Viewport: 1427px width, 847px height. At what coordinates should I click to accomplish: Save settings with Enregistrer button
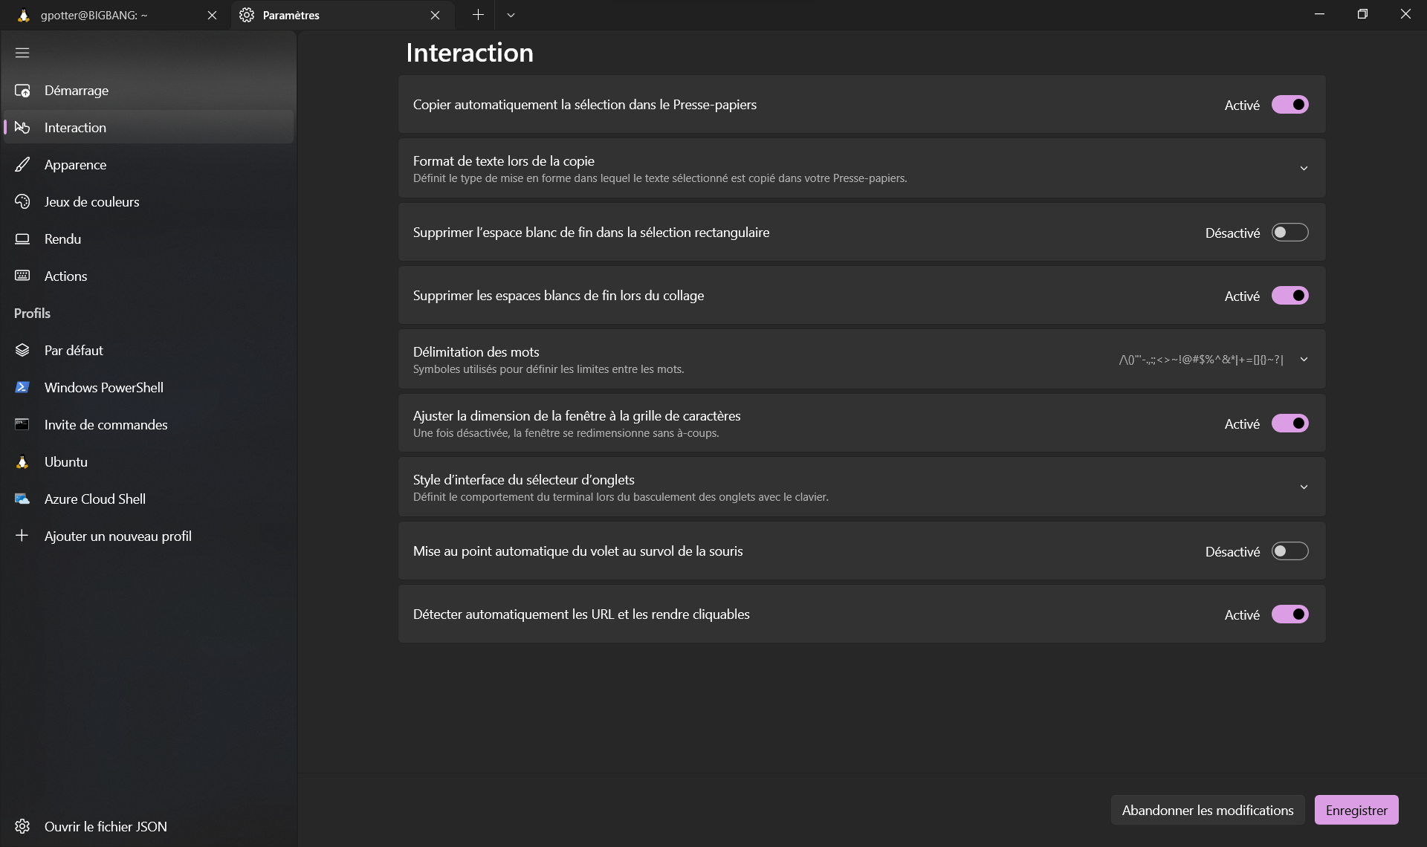[1356, 811]
